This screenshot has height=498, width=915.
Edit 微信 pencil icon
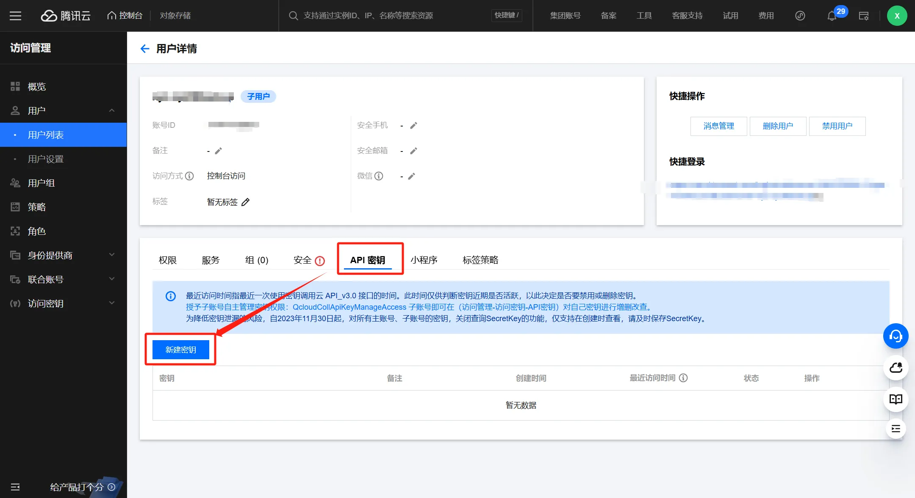click(412, 176)
